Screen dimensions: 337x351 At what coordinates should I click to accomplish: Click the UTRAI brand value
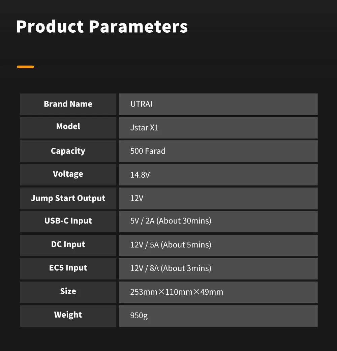[x=141, y=104]
